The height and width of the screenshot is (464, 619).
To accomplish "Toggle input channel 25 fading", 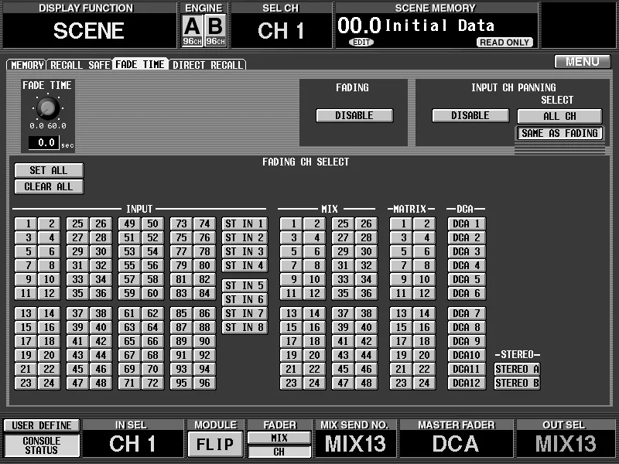I will [x=77, y=223].
